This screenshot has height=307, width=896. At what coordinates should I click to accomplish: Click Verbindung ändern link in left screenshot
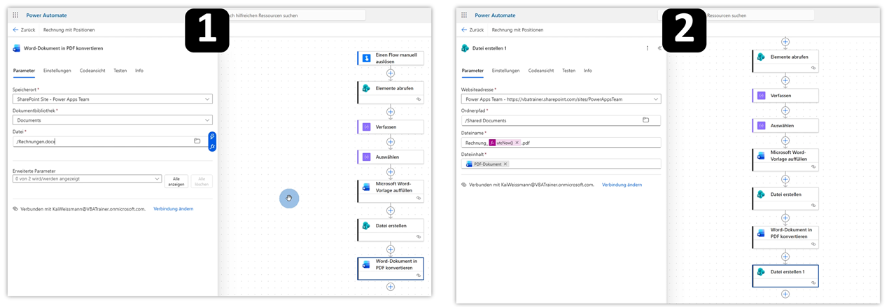tap(174, 208)
